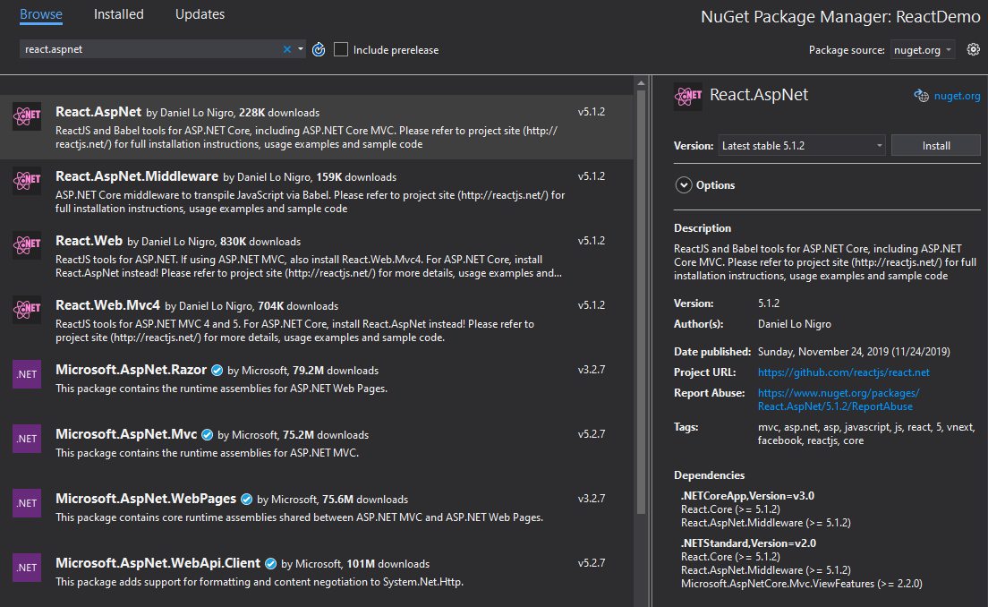Open the Package source dropdown
Viewport: 988px width, 607px height.
[x=923, y=50]
